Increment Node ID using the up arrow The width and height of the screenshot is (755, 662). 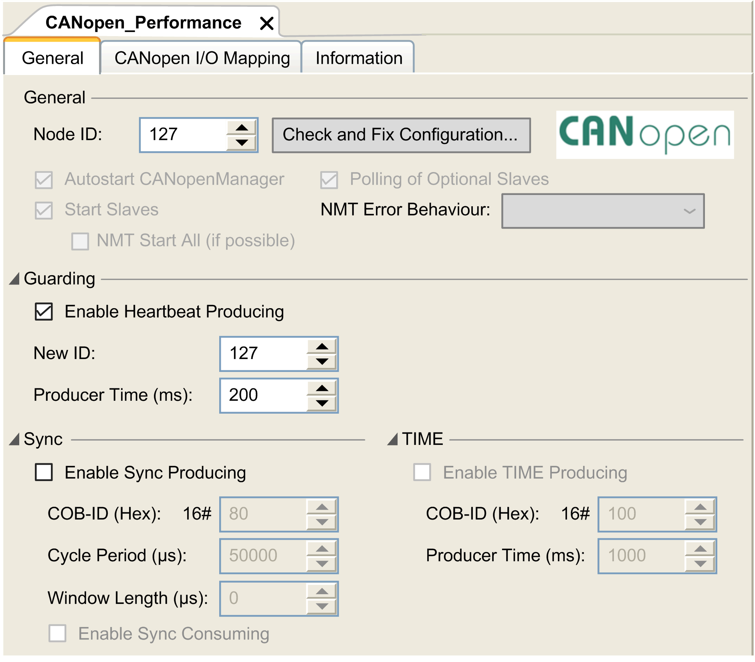click(x=242, y=128)
